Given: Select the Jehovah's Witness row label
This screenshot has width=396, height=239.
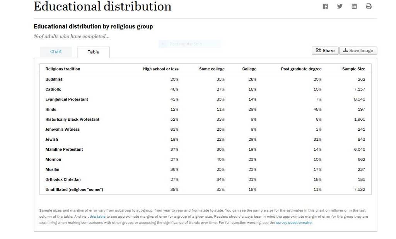Looking at the screenshot, I should pos(62,129).
